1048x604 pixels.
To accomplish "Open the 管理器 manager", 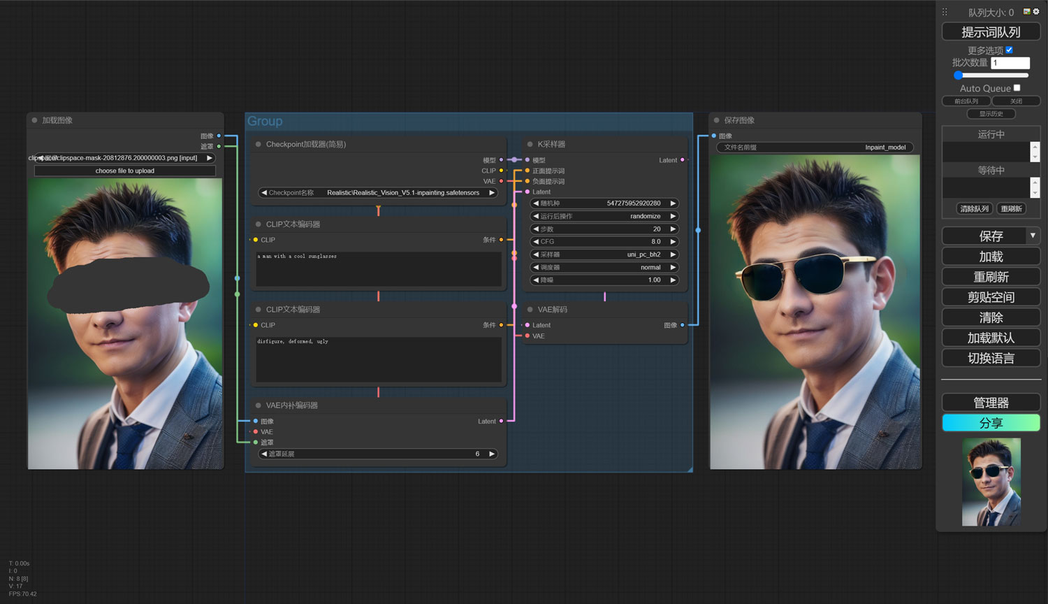I will (x=991, y=402).
